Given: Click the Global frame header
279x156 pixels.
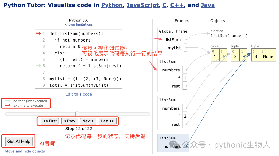Looking at the screenshot, I should click(x=173, y=31).
